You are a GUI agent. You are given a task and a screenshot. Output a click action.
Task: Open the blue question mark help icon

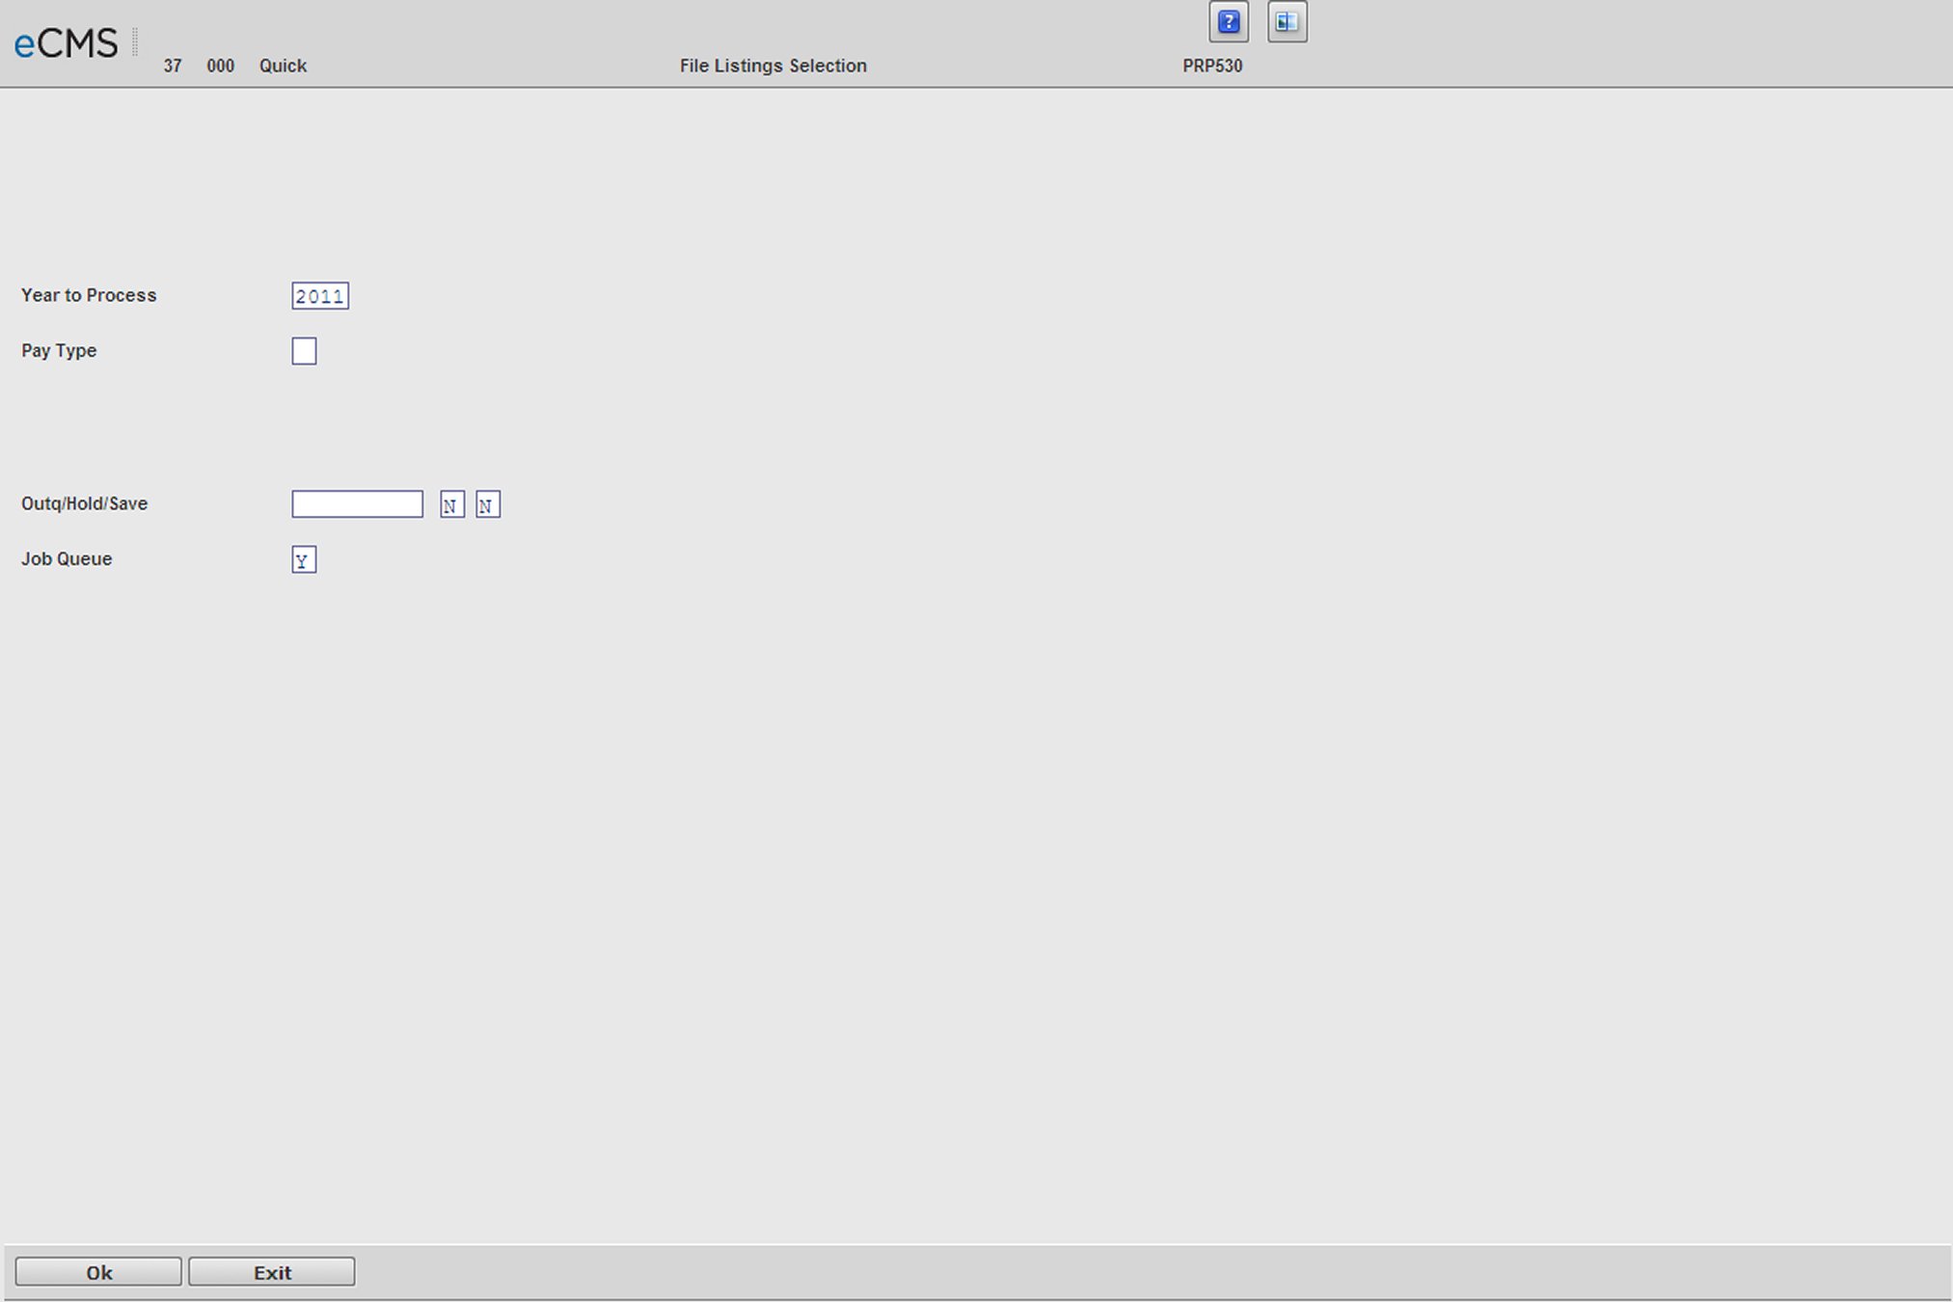1229,22
